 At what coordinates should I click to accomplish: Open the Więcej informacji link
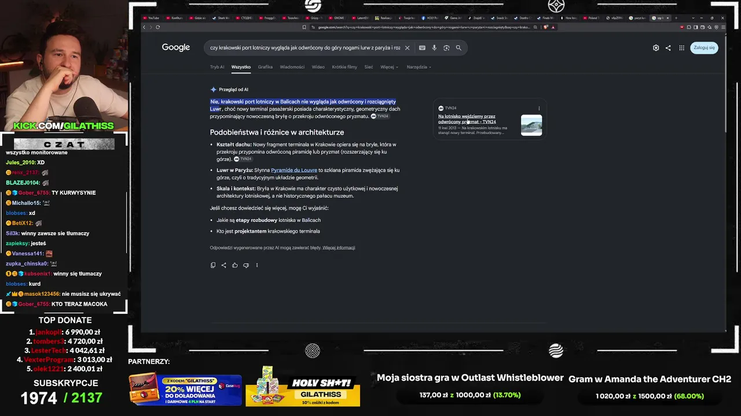point(339,248)
